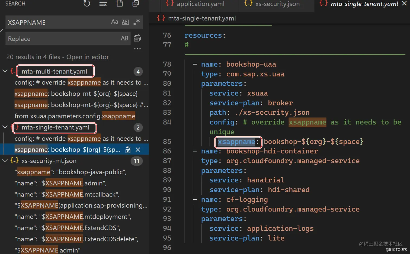The height and width of the screenshot is (254, 410).
Task: Click the Refresh search results icon
Action: coord(87,4)
